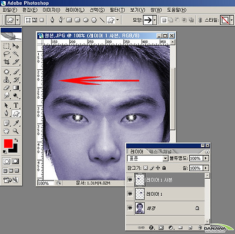Expand the opacity 불투명도 slider arrow
Screen dimensions: 235x234
(x=206, y=158)
